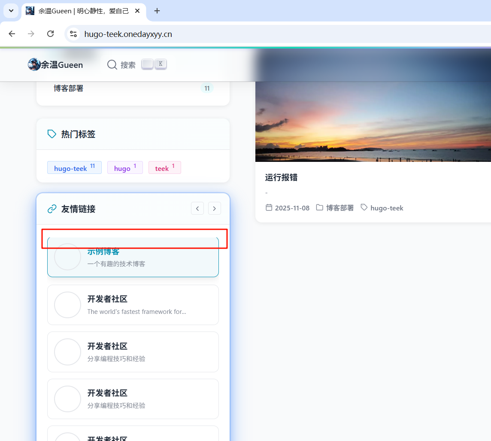Open site information icon in address bar
This screenshot has height=441, width=491.
click(73, 34)
